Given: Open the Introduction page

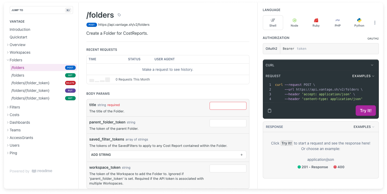Looking at the screenshot, I should coord(20,29).
